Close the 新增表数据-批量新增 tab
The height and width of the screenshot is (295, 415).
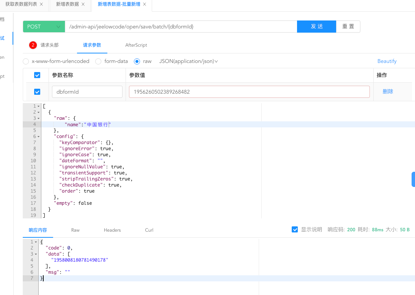point(145,4)
